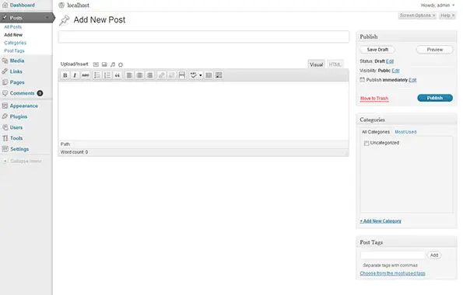Apply blockquote formatting
This screenshot has width=463, height=295.
[x=118, y=75]
